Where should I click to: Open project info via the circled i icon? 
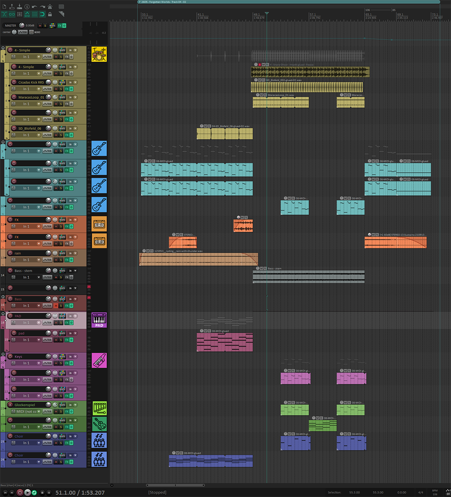pos(27,7)
